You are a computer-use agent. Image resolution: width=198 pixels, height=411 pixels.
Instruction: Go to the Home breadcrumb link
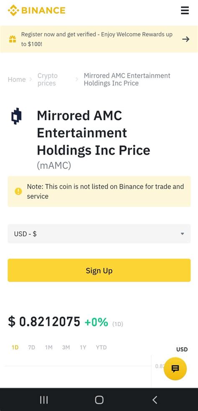[17, 79]
